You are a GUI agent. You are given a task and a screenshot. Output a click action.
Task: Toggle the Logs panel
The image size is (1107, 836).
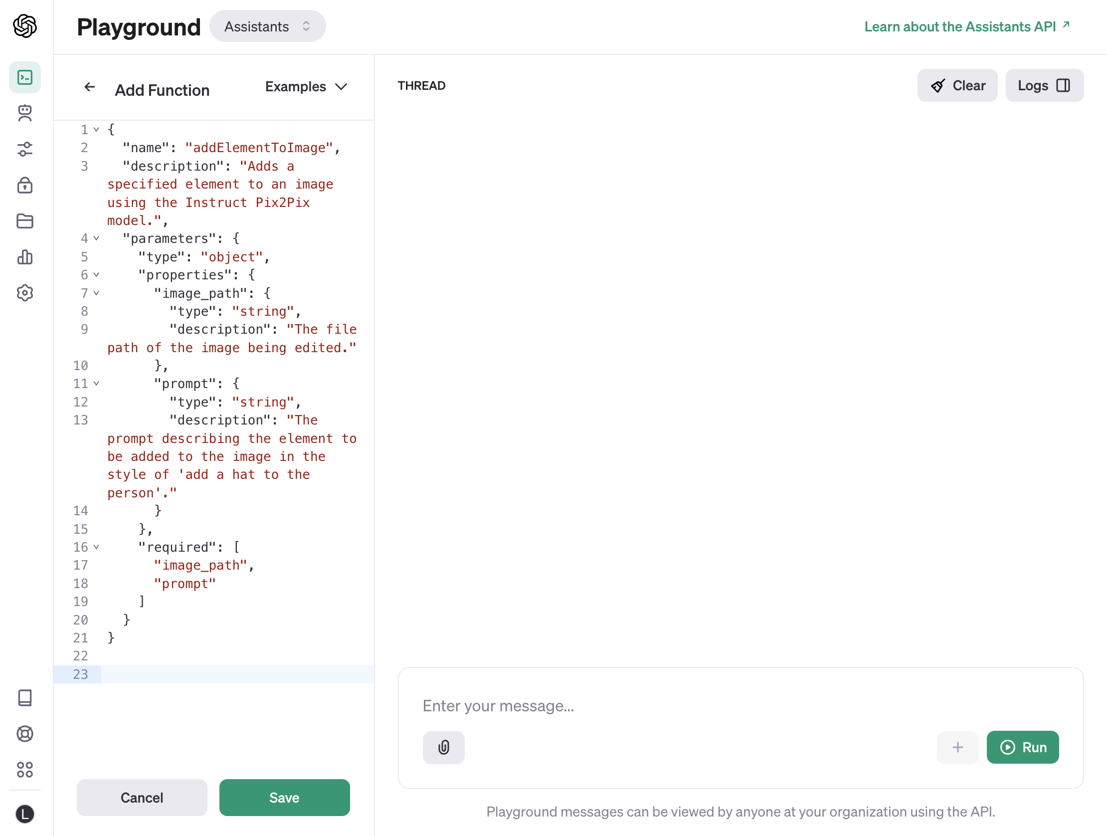tap(1045, 86)
